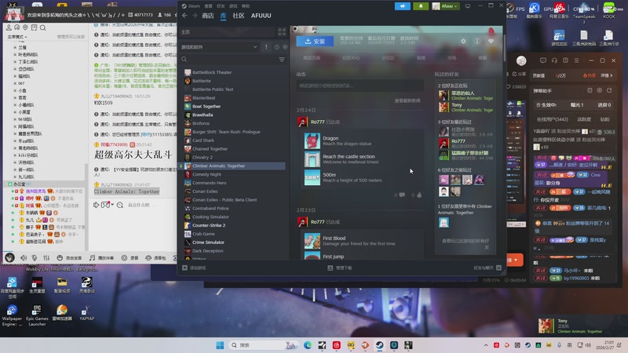Open Epic Games Launcher desktop icon

(37, 315)
